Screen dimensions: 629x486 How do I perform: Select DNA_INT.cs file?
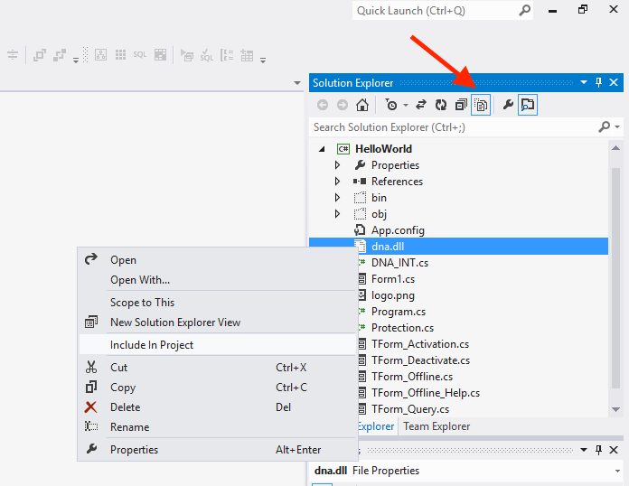(x=399, y=263)
